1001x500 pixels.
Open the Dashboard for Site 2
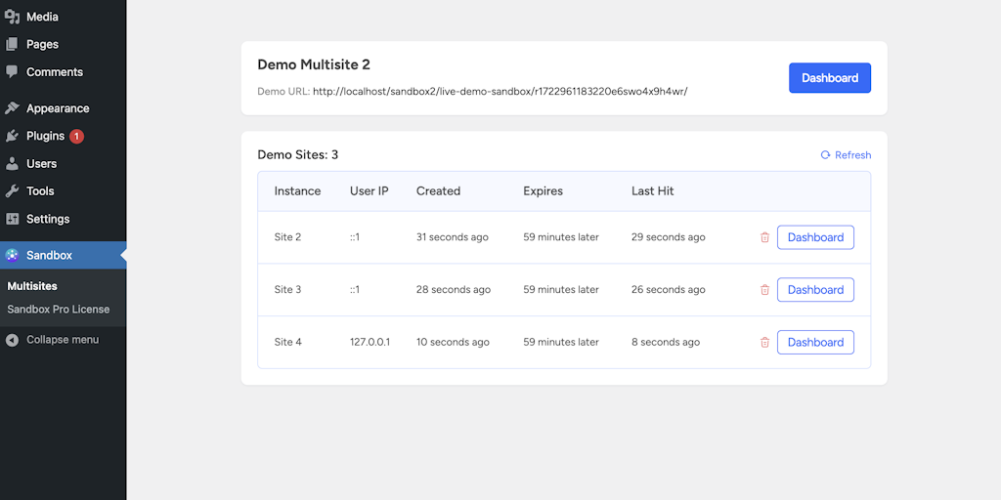pyautogui.click(x=815, y=237)
